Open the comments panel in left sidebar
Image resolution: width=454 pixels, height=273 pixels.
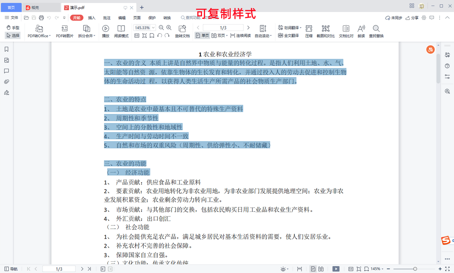point(6,71)
